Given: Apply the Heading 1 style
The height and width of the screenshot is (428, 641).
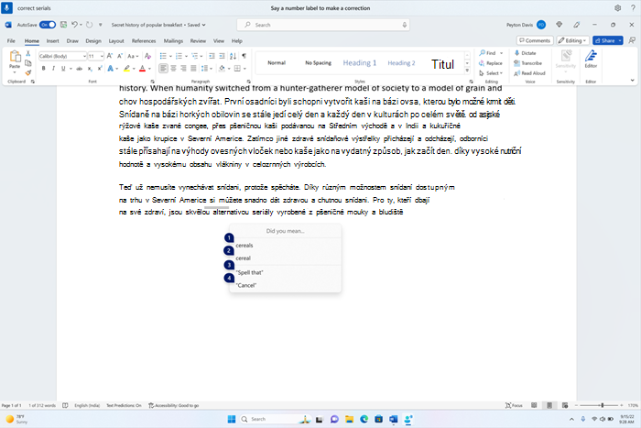Looking at the screenshot, I should pyautogui.click(x=359, y=63).
